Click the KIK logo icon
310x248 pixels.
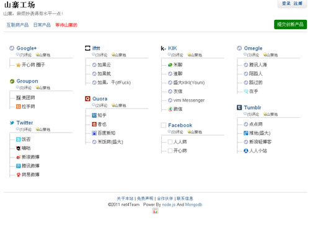point(163,48)
